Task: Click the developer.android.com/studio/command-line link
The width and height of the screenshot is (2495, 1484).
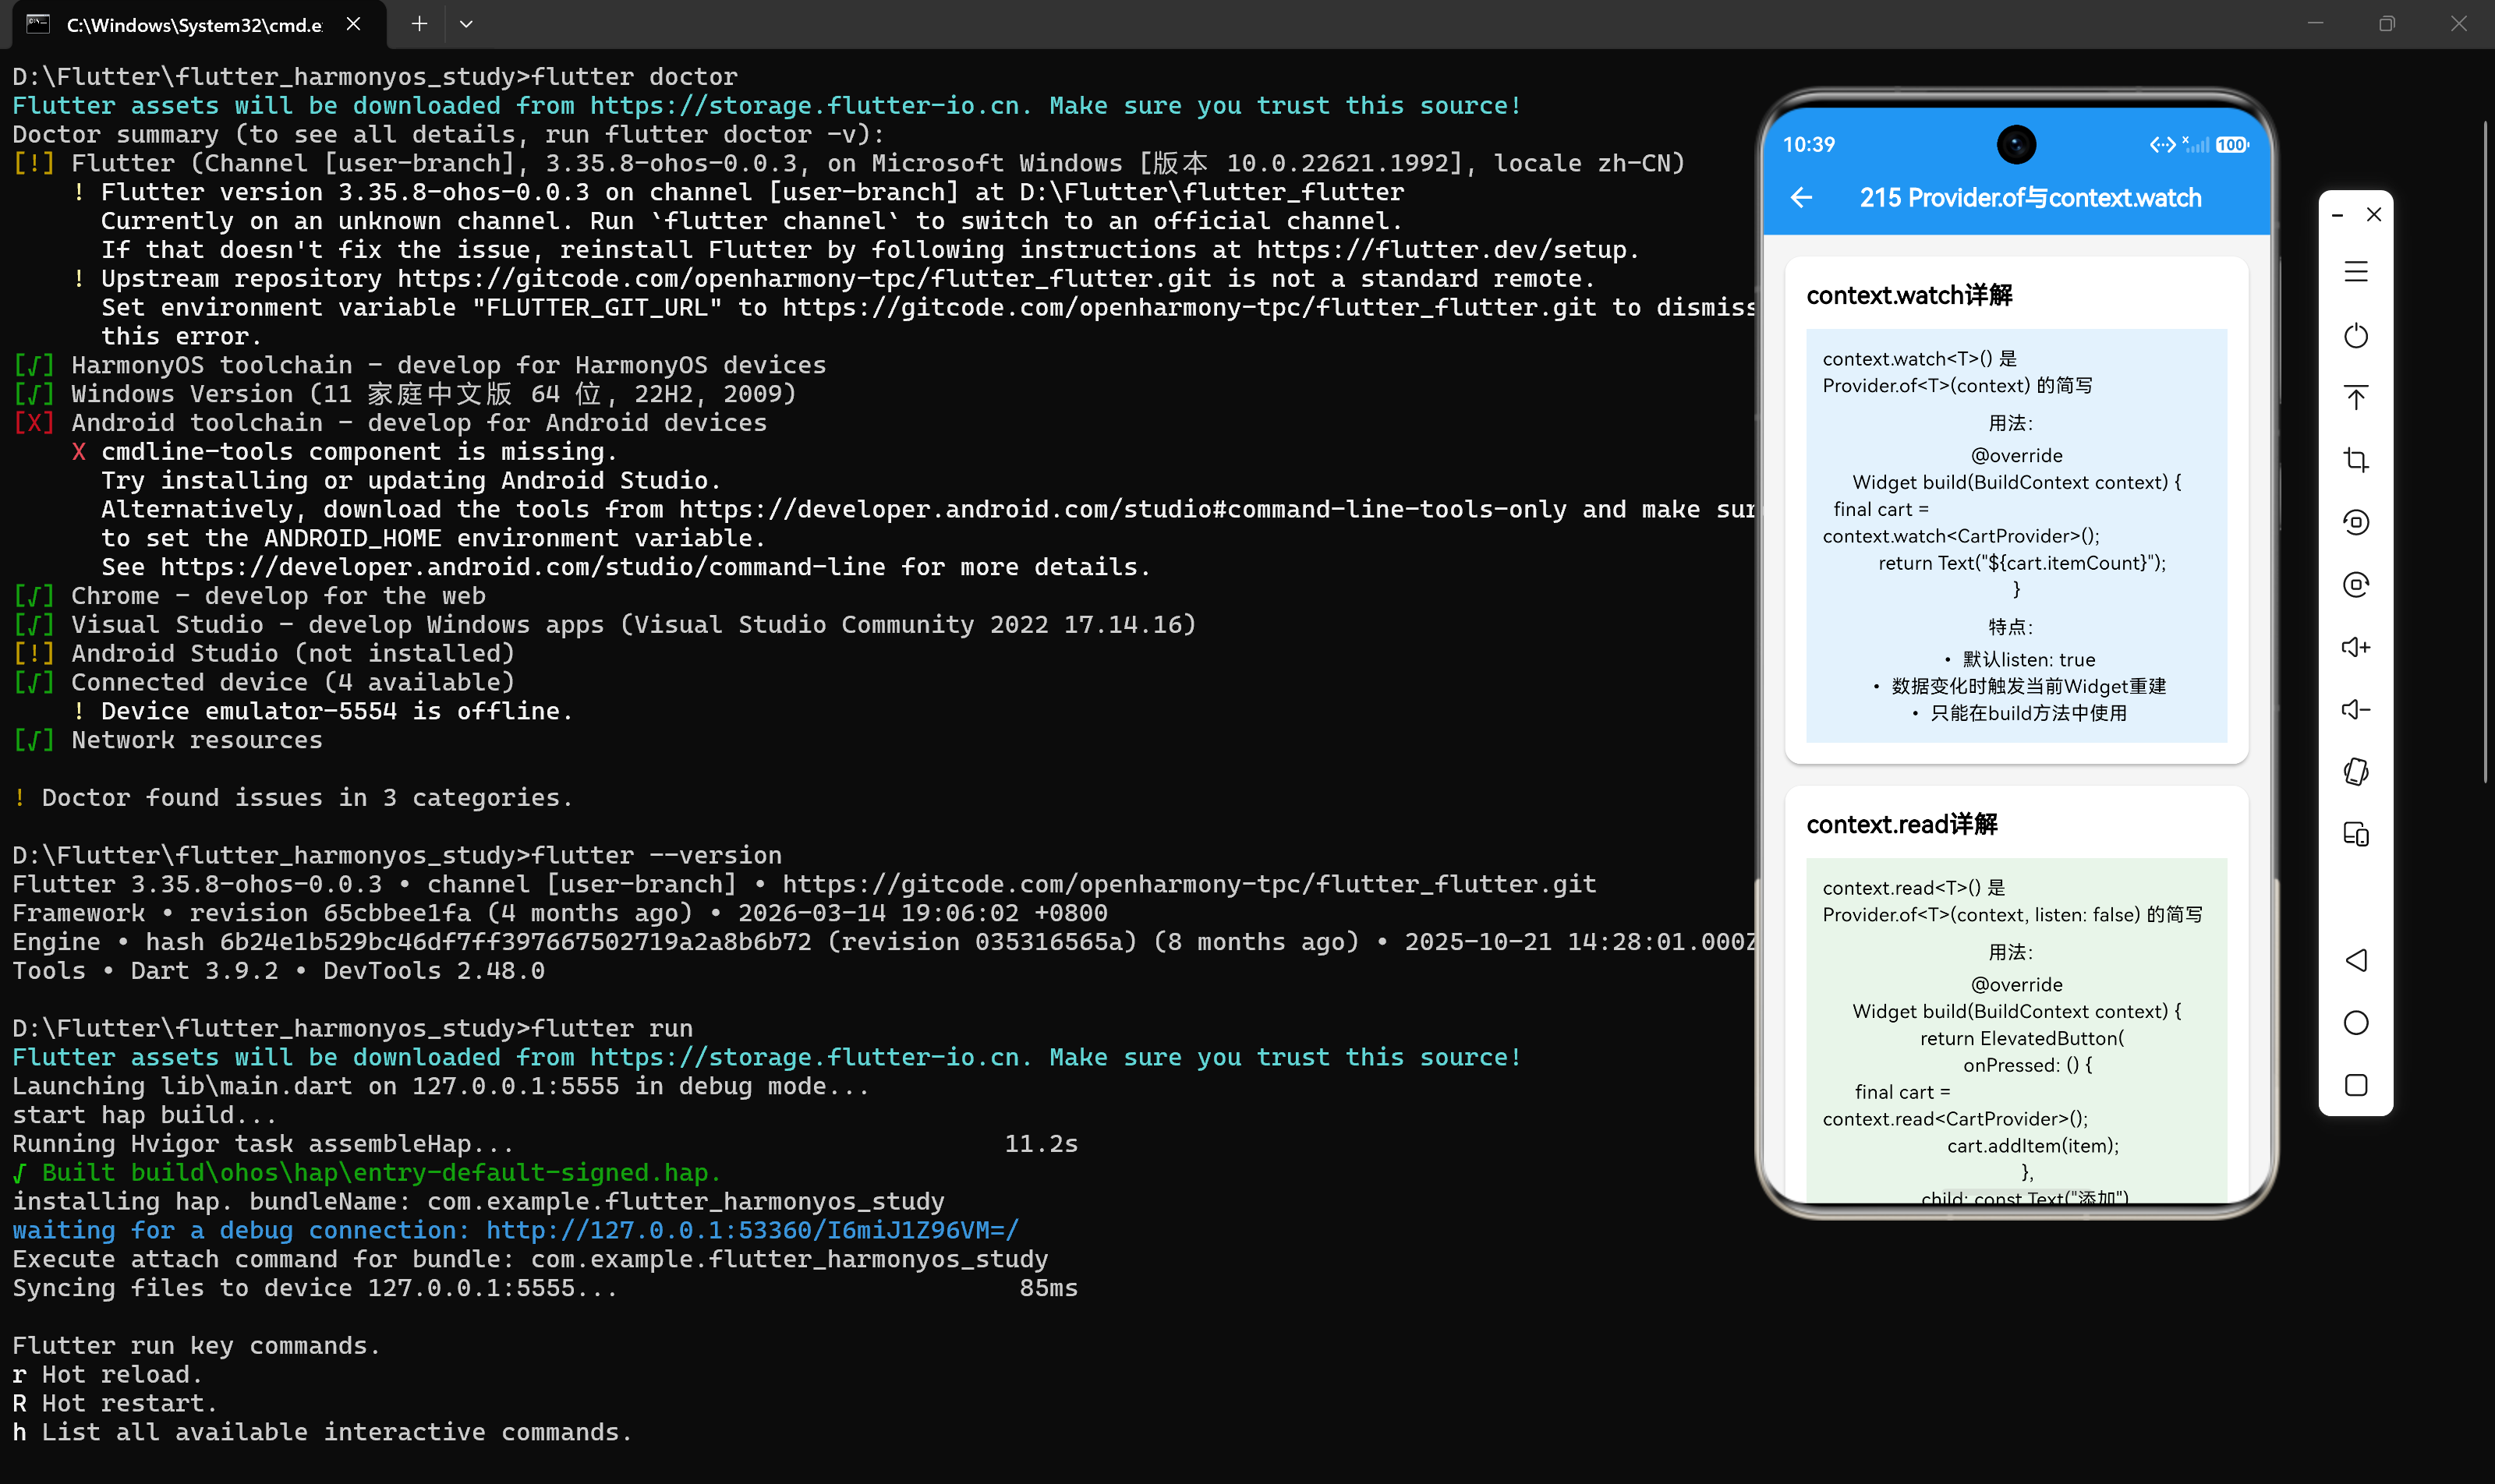Action: click(522, 567)
